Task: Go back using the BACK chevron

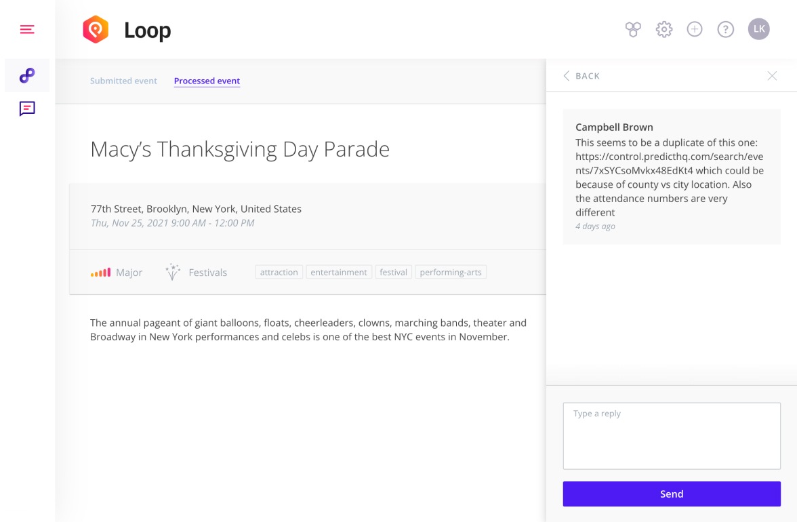Action: tap(581, 76)
